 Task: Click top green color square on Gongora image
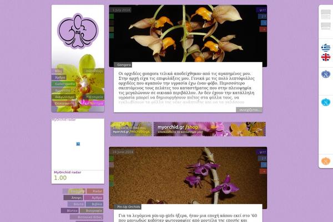click(x=112, y=16)
